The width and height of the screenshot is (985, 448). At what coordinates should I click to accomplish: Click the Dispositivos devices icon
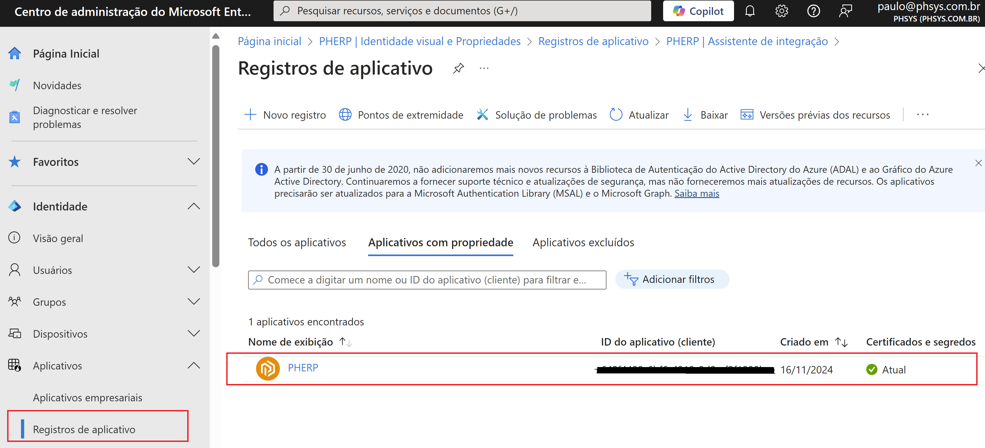click(15, 333)
